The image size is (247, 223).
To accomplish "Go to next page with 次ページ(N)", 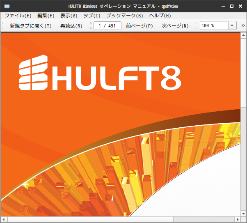I will [x=175, y=26].
